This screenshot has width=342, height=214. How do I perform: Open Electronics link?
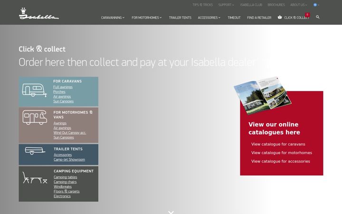[62, 196]
